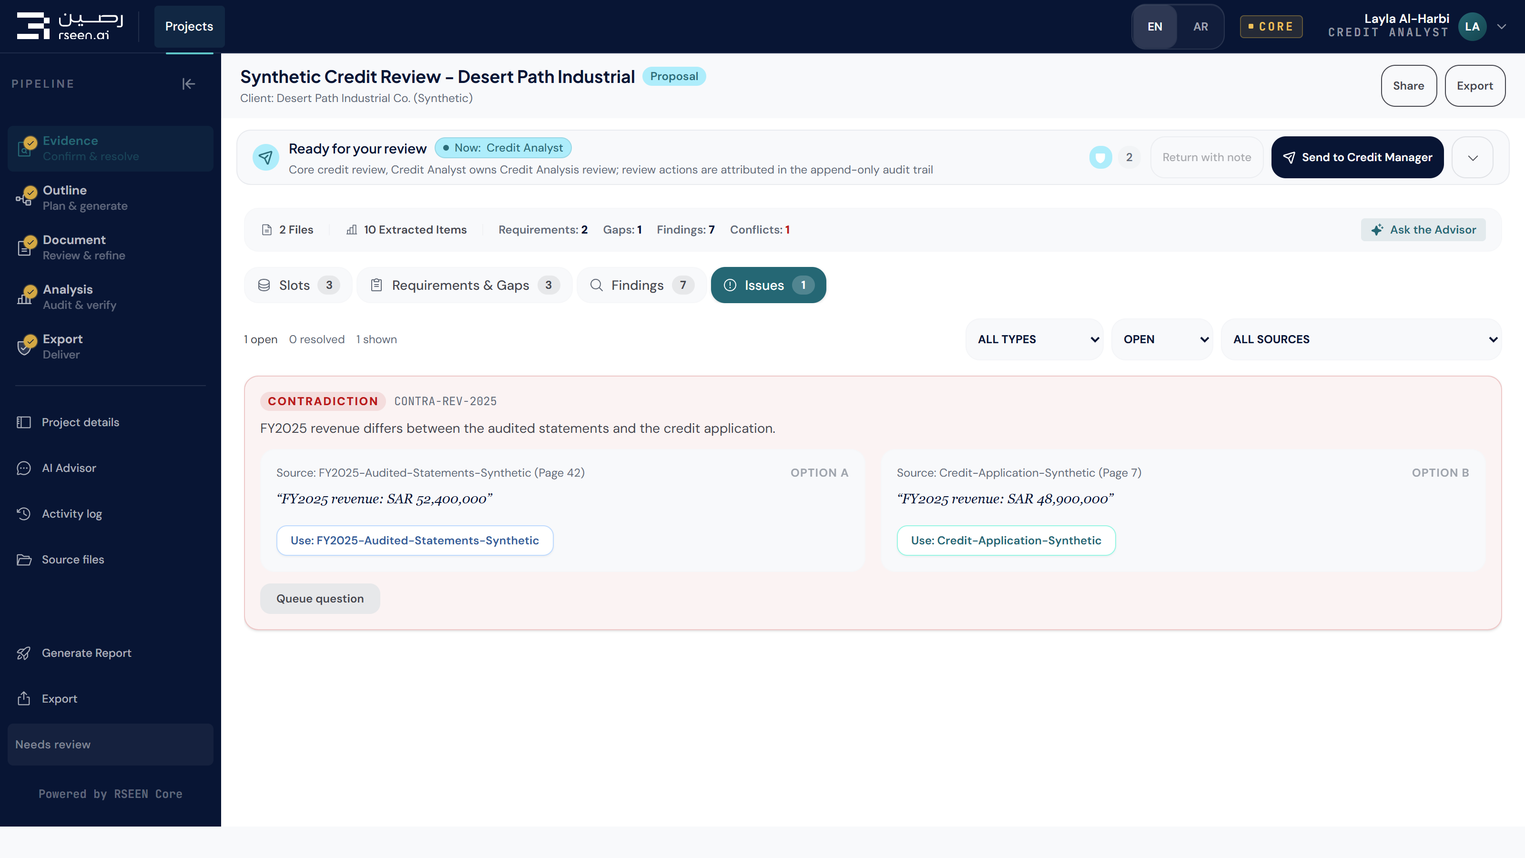Click Queue question button

pos(320,599)
